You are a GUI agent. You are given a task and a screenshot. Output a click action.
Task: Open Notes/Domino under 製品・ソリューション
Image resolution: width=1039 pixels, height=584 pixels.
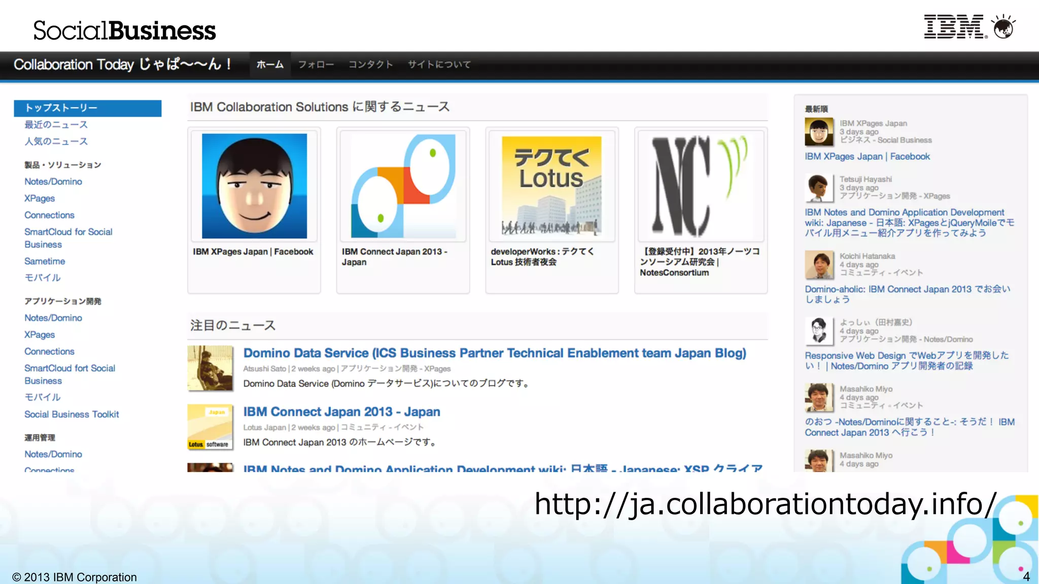pyautogui.click(x=53, y=181)
